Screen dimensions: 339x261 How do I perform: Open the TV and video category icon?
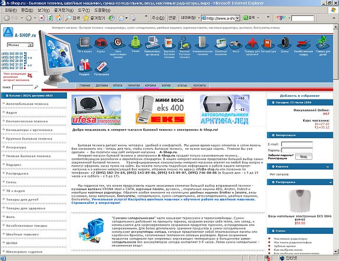click(x=84, y=42)
